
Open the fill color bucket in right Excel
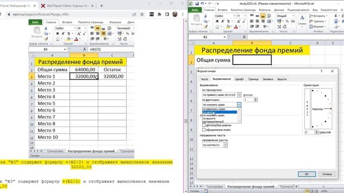click(228, 26)
